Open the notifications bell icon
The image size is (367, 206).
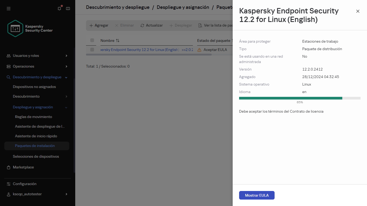59,9
